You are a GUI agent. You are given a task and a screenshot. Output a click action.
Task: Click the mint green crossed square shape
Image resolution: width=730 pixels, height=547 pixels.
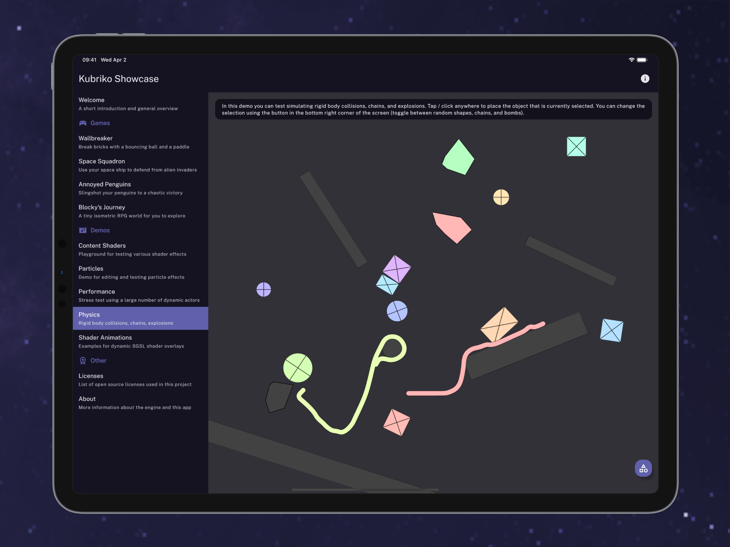point(576,146)
